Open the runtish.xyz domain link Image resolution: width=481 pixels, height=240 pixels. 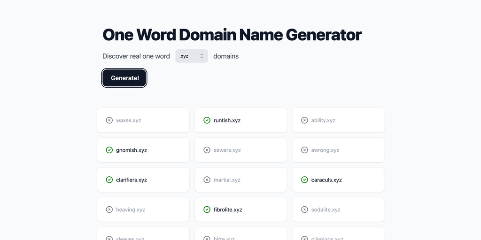point(227,120)
